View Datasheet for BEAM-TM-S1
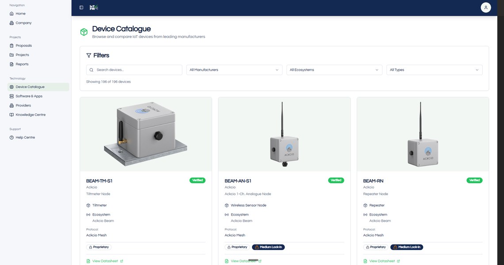504x265 pixels. pos(105,261)
